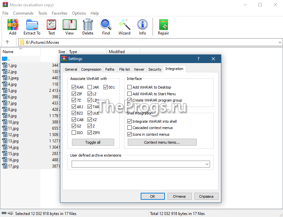283x217 pixels.
Task: Show archive Info icon
Action: point(142,25)
